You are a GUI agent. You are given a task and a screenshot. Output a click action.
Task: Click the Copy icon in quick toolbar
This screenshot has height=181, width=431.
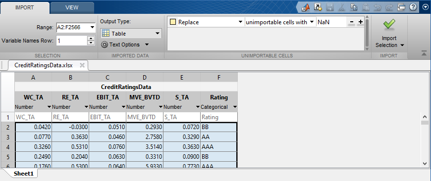354,7
